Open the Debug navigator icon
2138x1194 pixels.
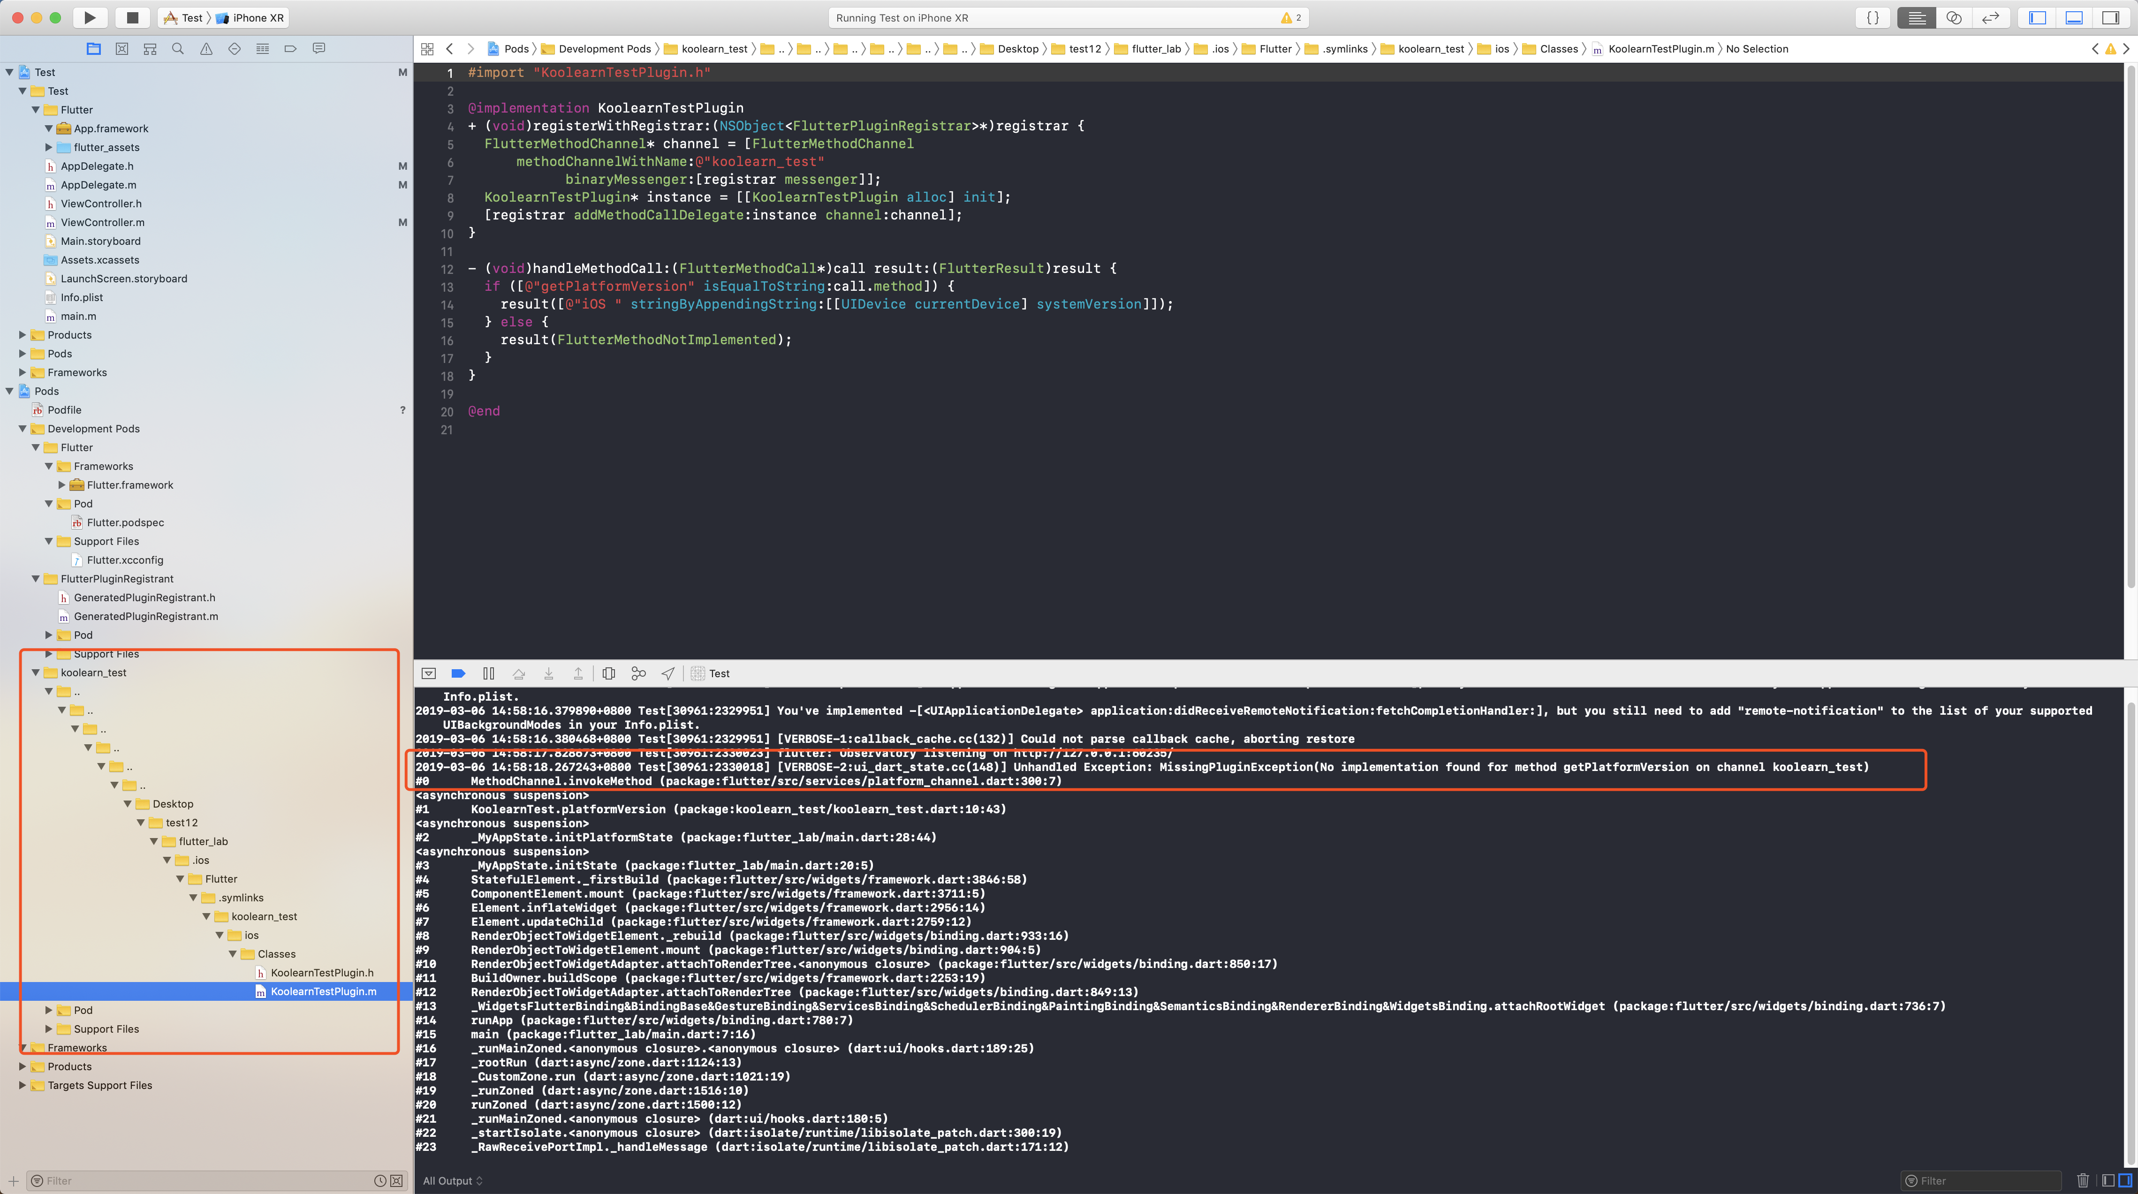[262, 49]
